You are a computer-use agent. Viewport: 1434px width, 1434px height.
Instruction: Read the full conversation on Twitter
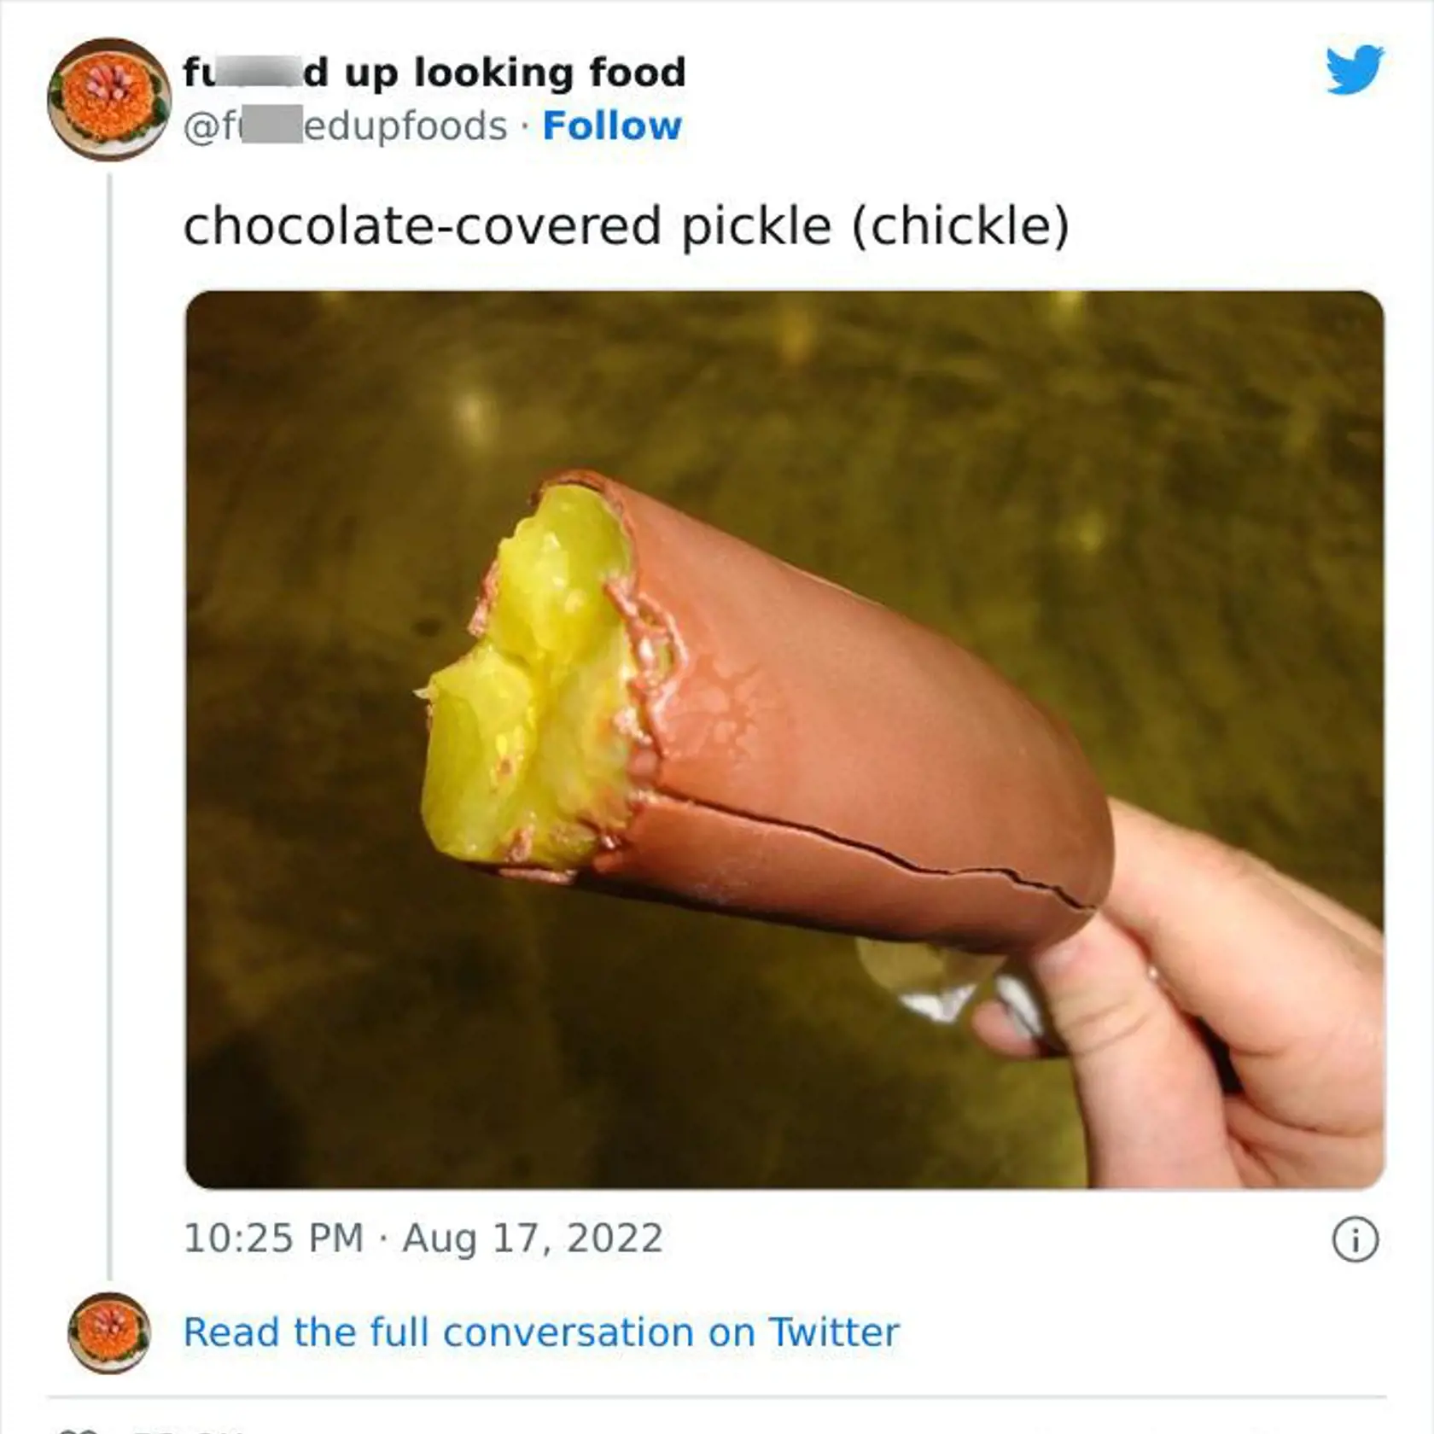click(x=541, y=1332)
